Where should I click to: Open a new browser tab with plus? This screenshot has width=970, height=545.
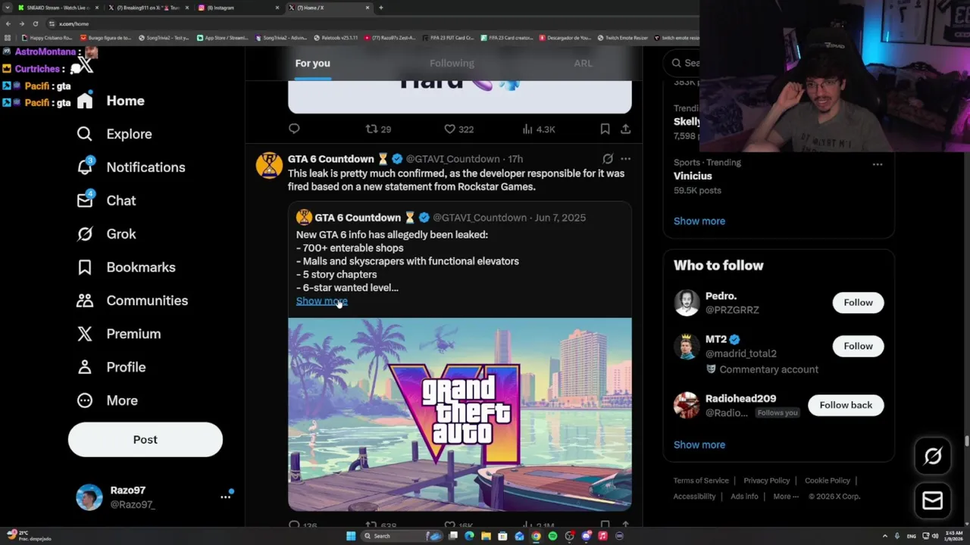[x=380, y=8]
